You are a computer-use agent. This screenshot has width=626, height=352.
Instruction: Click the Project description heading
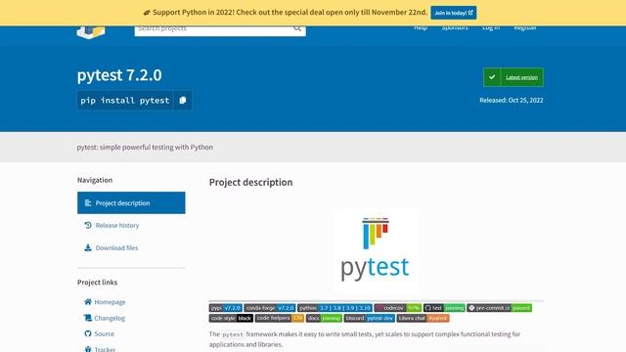tap(250, 183)
